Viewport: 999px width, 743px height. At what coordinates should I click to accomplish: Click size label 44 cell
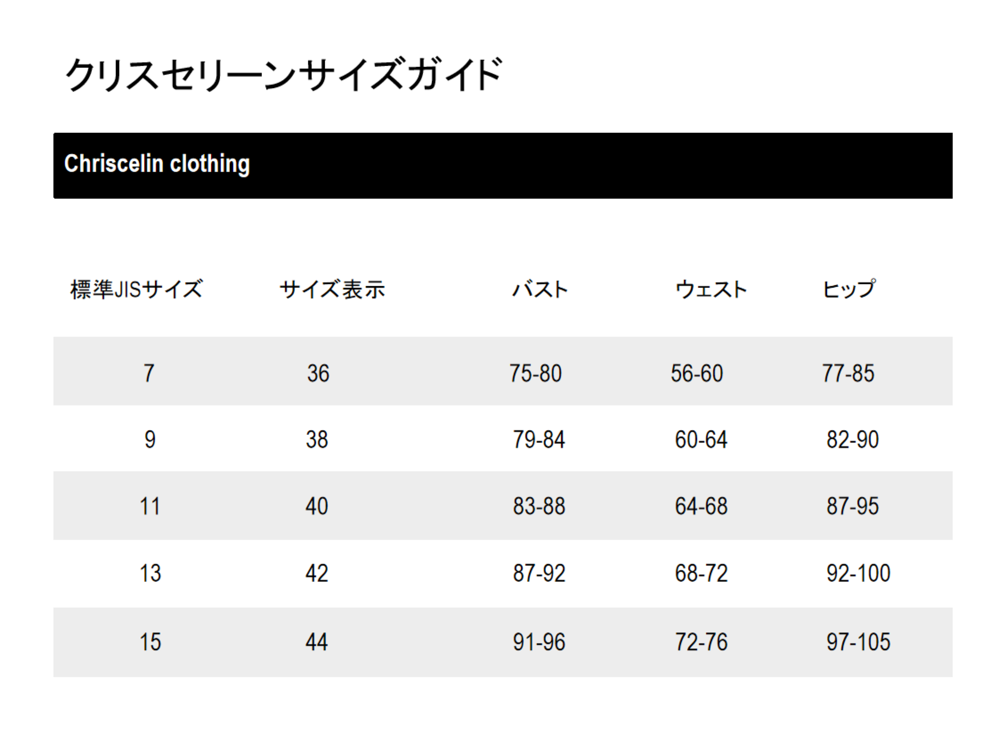point(317,642)
